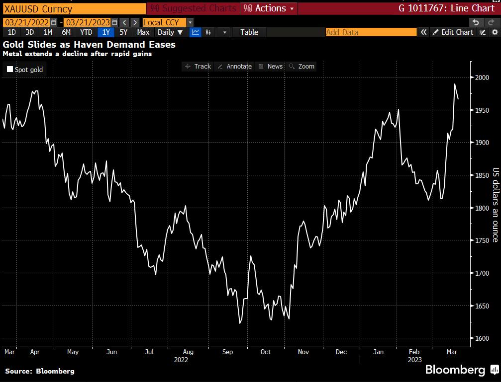Show News on chart

pyautogui.click(x=270, y=67)
